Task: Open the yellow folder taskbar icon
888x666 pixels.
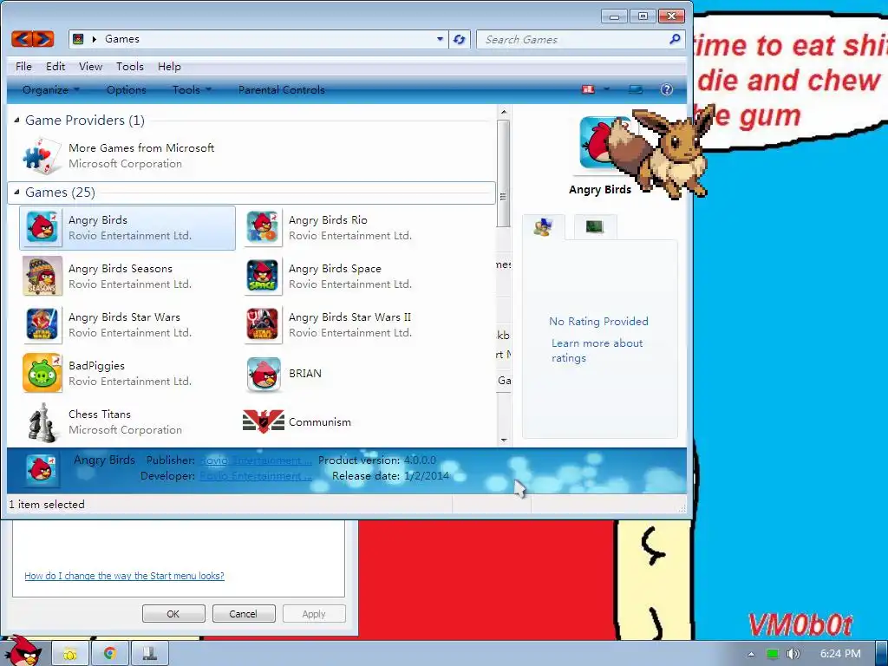Action: coord(70,654)
